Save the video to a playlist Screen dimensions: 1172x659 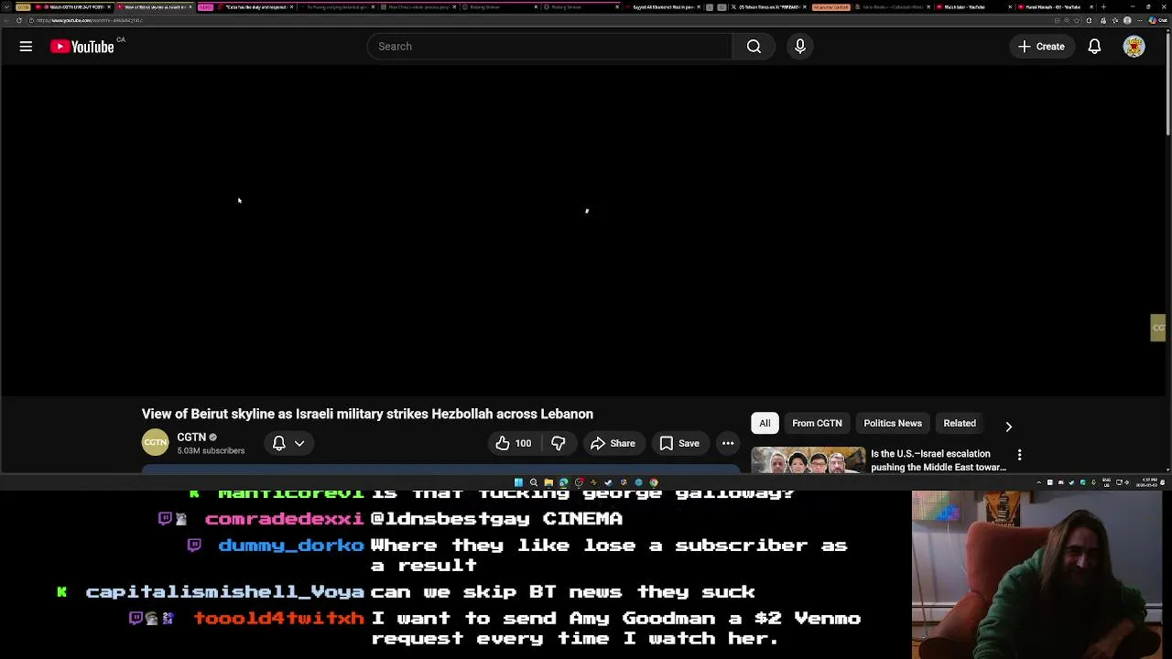(679, 443)
